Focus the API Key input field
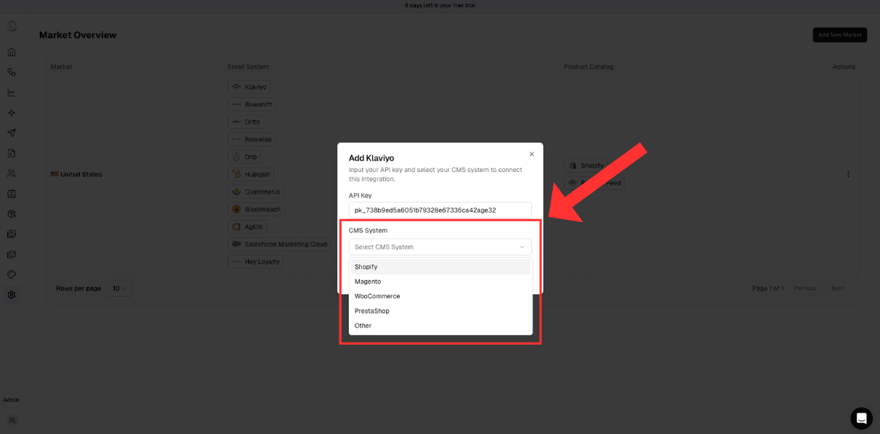 (x=440, y=210)
